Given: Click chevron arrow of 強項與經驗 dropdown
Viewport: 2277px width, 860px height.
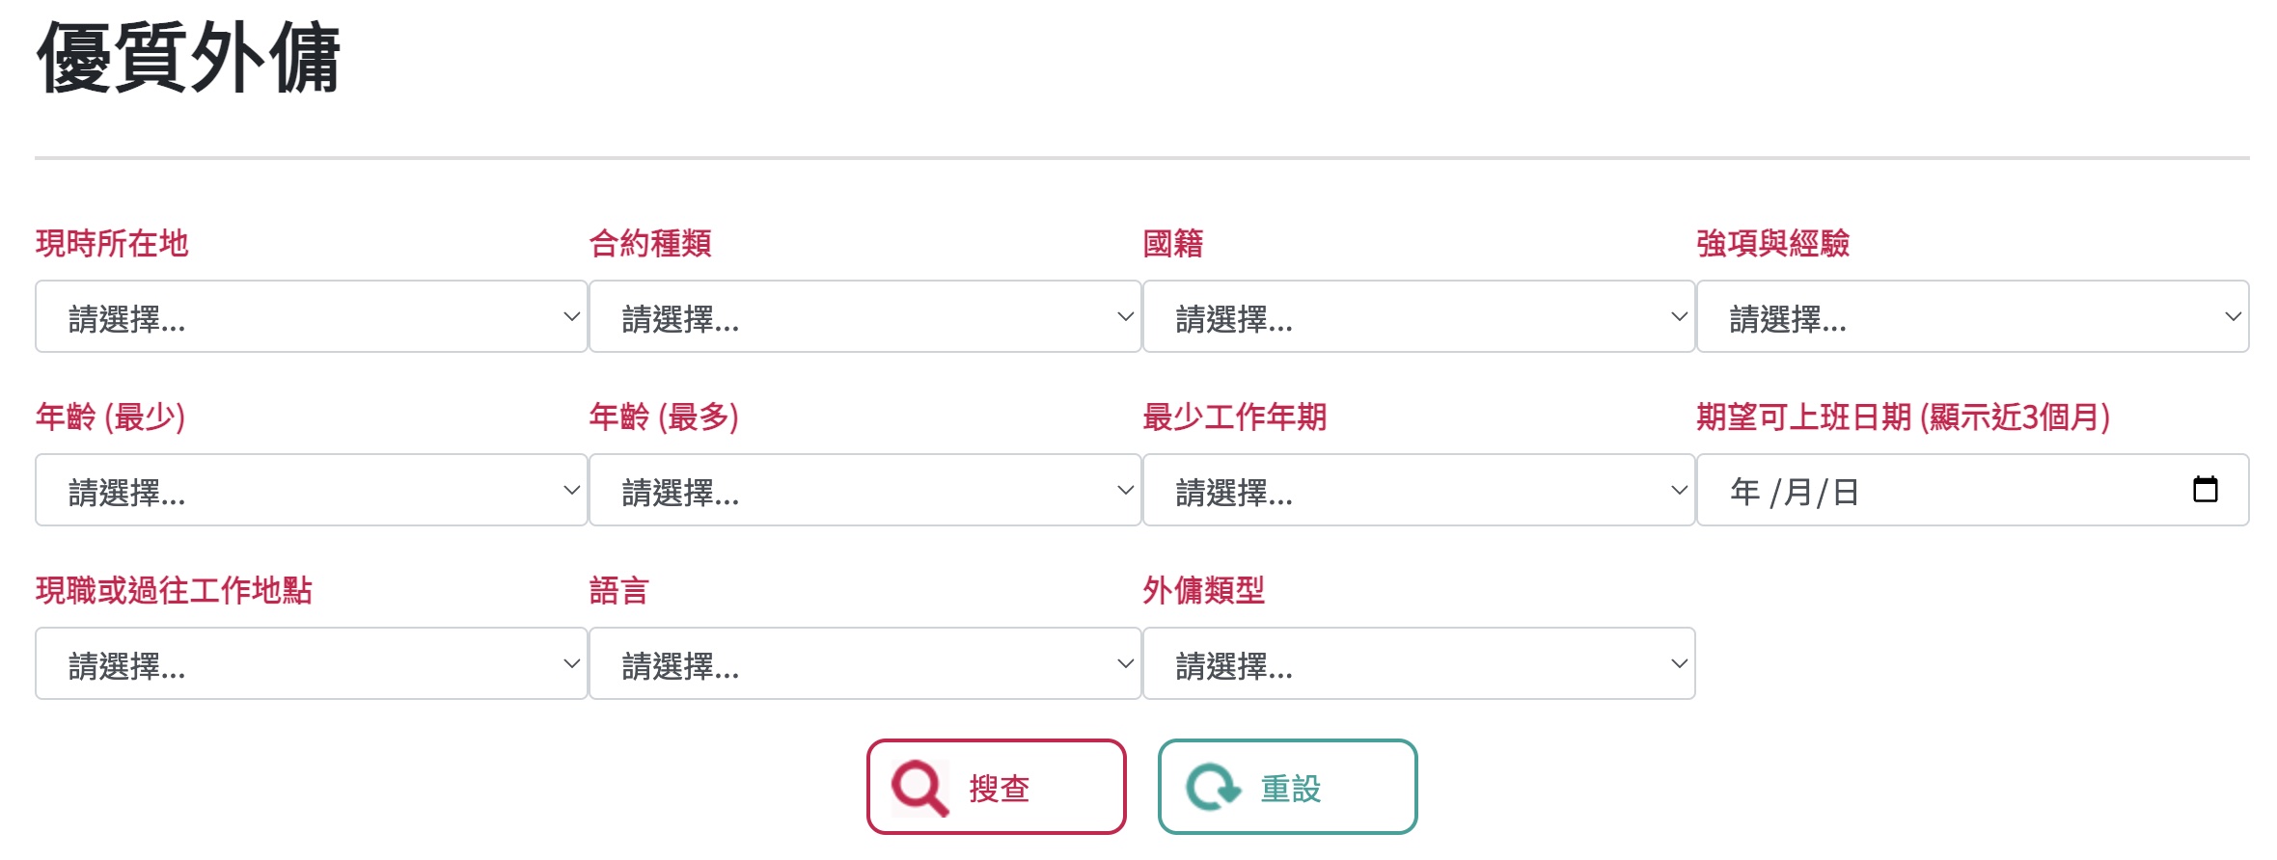Looking at the screenshot, I should click(x=2233, y=316).
